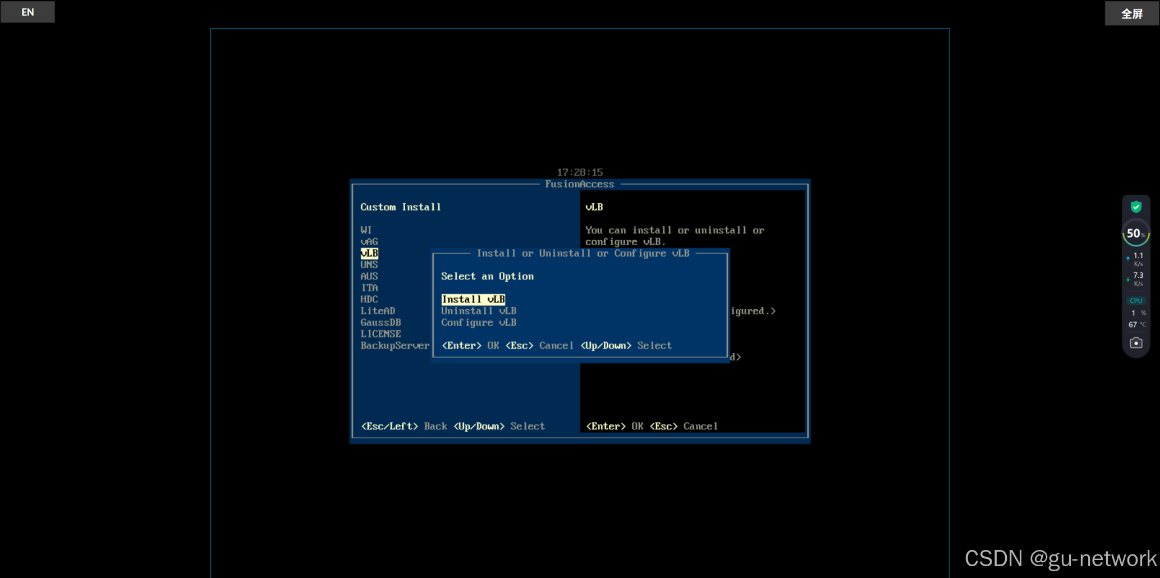This screenshot has width=1160, height=578.
Task: Click the 全屏 fullscreen button
Action: pyautogui.click(x=1132, y=13)
